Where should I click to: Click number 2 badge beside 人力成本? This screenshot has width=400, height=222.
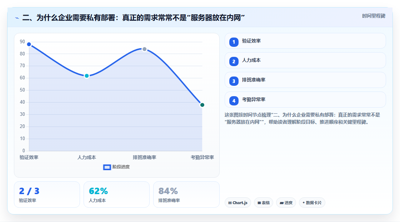coord(234,61)
